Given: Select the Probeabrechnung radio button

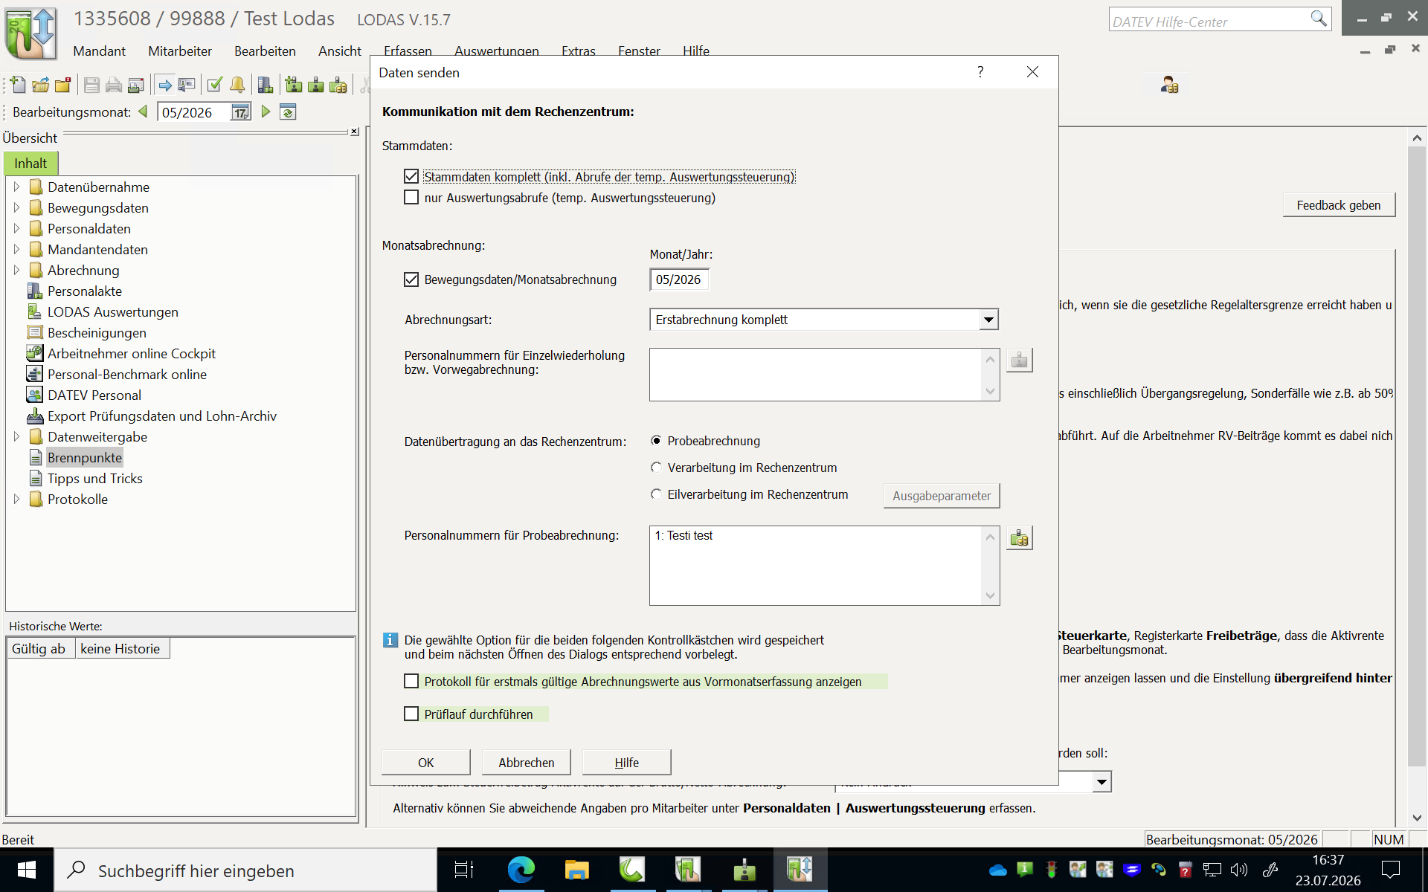Looking at the screenshot, I should 656,441.
